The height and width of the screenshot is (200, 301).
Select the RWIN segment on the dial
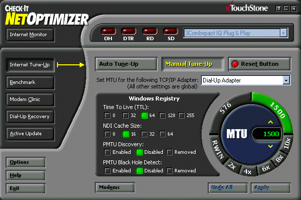(x=218, y=150)
